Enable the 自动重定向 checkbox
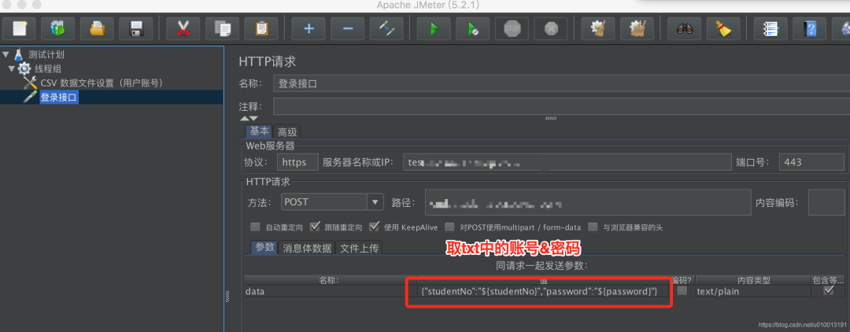850x332 pixels. (x=255, y=227)
